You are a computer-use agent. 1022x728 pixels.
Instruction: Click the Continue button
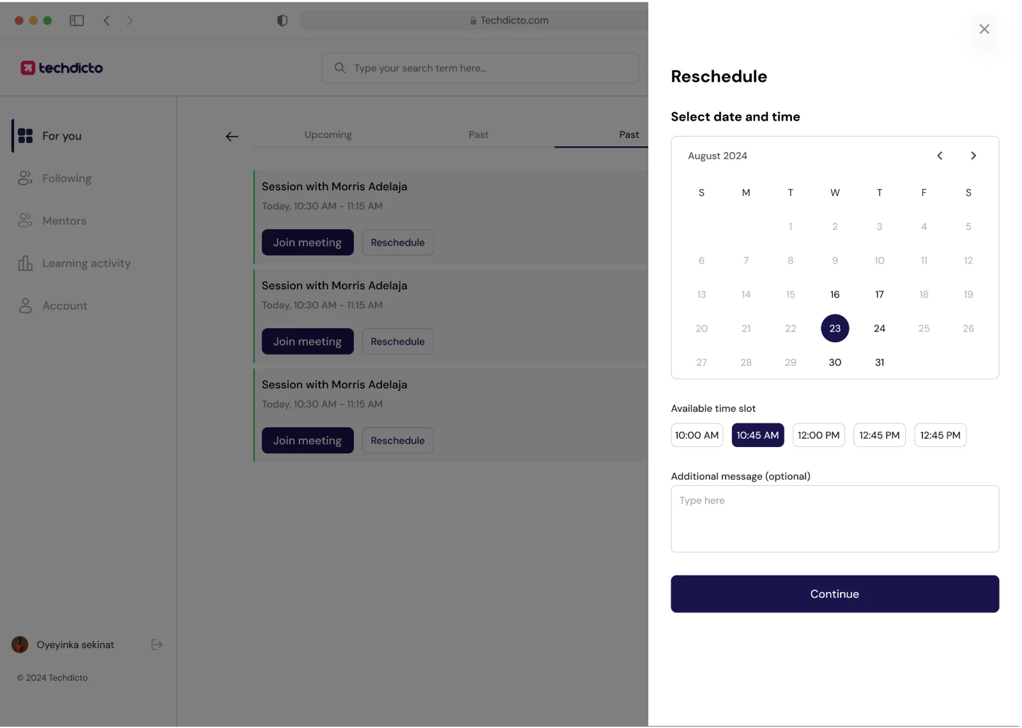click(x=835, y=594)
